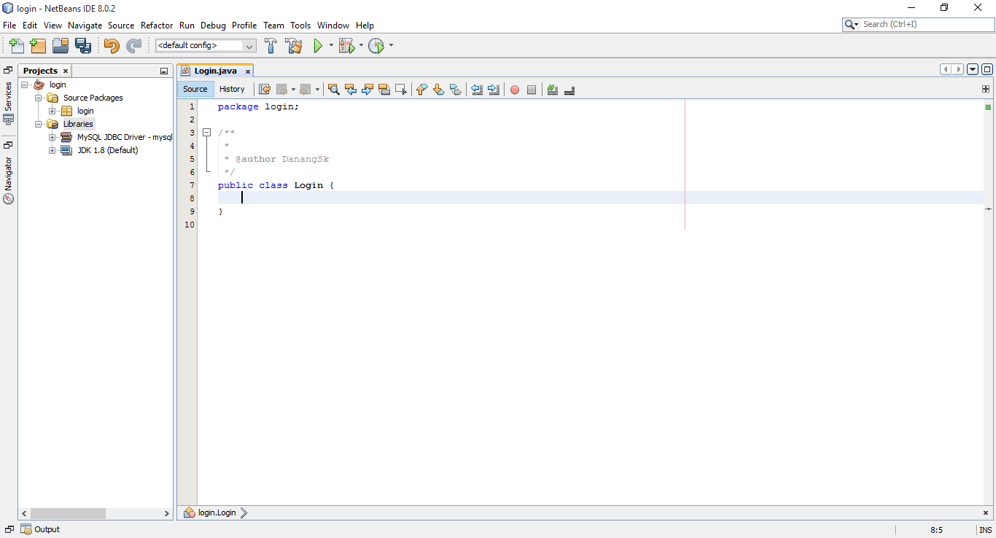996x538 pixels.
Task: Build project with the hammer icon
Action: point(271,45)
